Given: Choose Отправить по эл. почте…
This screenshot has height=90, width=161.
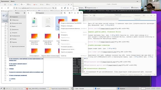Looking at the screenshot, I should 74,49.
